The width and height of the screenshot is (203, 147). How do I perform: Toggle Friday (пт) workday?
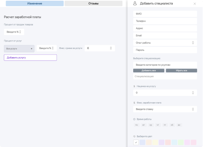165,125
